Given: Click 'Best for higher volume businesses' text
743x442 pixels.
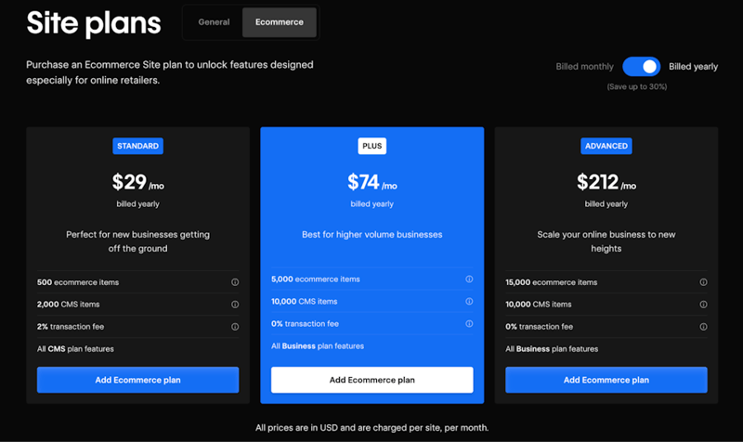Looking at the screenshot, I should click(x=372, y=235).
